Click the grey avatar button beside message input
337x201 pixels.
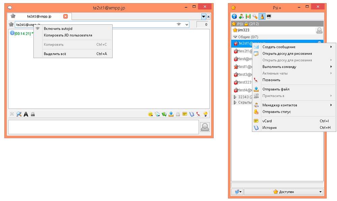click(x=205, y=127)
